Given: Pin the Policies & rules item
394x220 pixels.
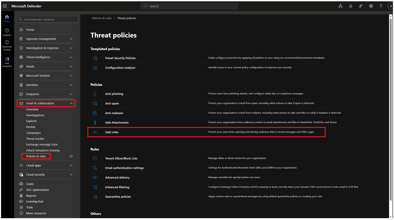Looking at the screenshot, I should coord(71,156).
